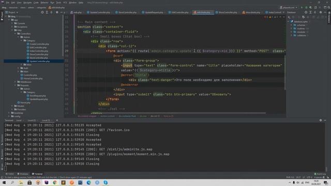
Task: Open the Navigate menu
Action: coord(27,3)
